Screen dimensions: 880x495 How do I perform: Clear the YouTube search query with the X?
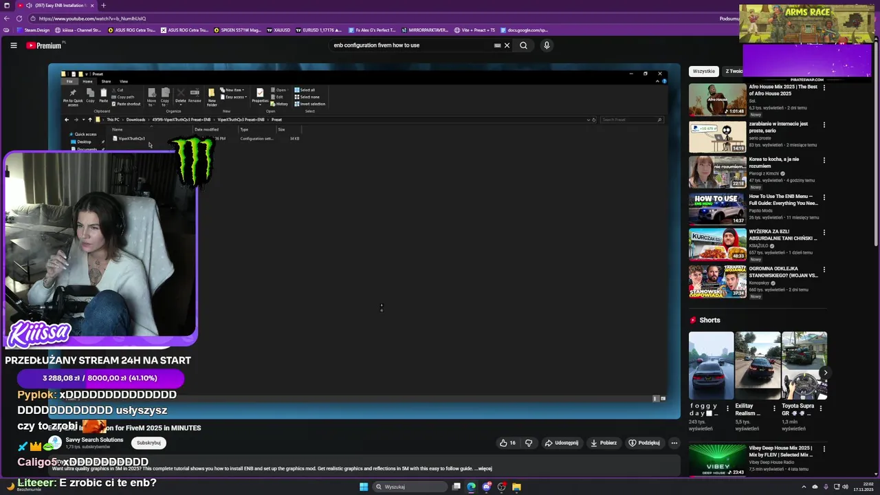tap(507, 45)
